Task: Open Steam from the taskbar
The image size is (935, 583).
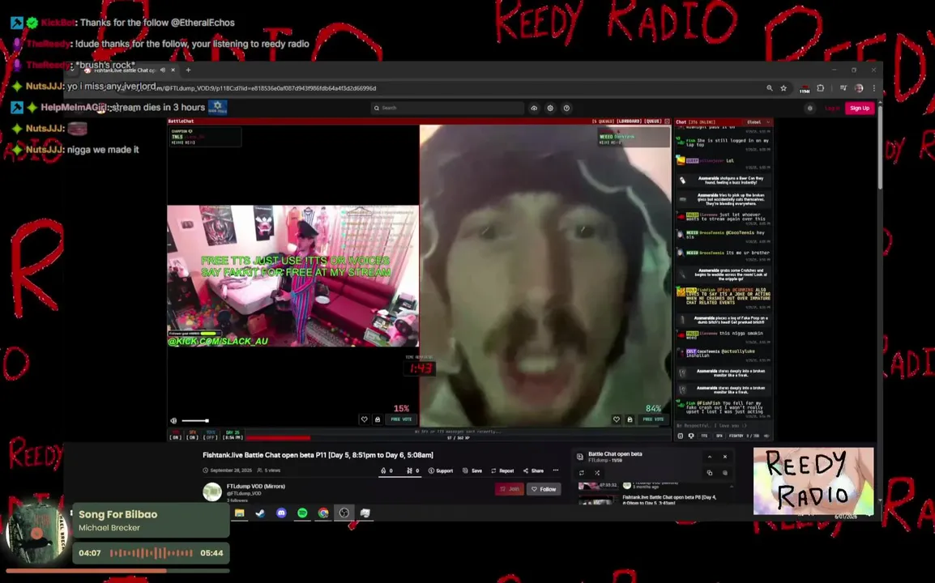Action: (261, 513)
